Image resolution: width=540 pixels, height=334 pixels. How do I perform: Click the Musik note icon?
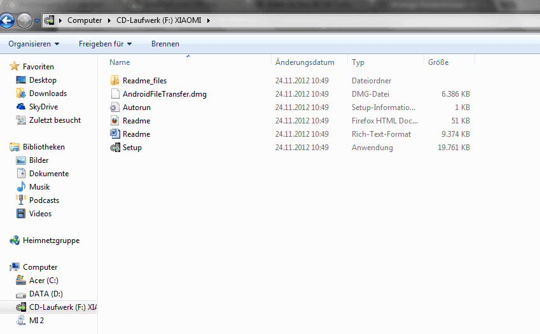coord(21,186)
